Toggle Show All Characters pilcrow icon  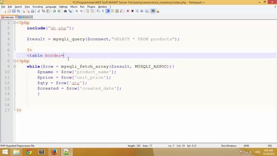(103, 11)
